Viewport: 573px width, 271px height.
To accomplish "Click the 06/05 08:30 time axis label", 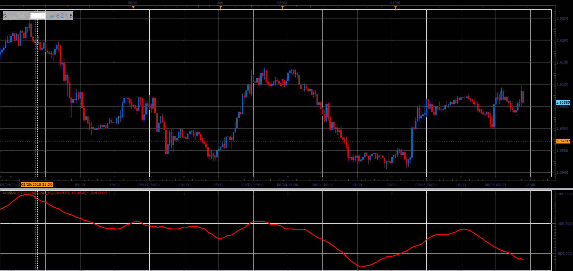I will (426, 185).
